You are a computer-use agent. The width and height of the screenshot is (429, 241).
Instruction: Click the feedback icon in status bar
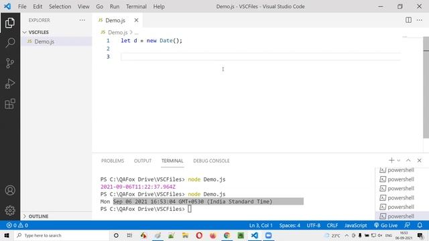[x=407, y=226]
